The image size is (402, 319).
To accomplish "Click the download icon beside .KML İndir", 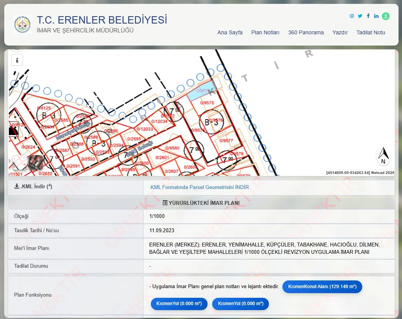I will pyautogui.click(x=17, y=186).
